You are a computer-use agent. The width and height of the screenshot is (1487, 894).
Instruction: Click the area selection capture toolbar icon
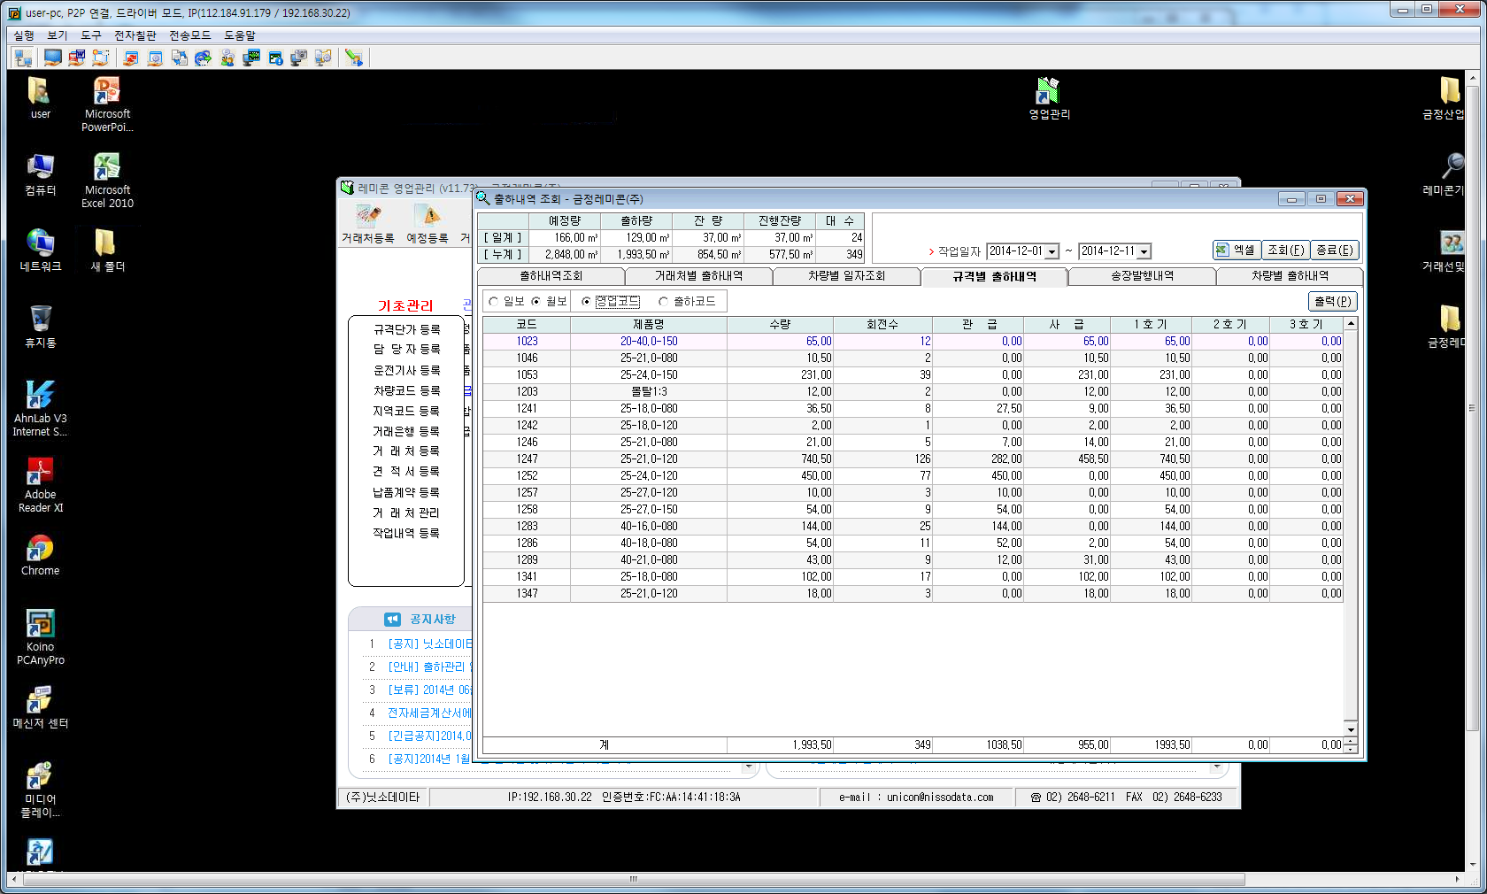pos(101,58)
